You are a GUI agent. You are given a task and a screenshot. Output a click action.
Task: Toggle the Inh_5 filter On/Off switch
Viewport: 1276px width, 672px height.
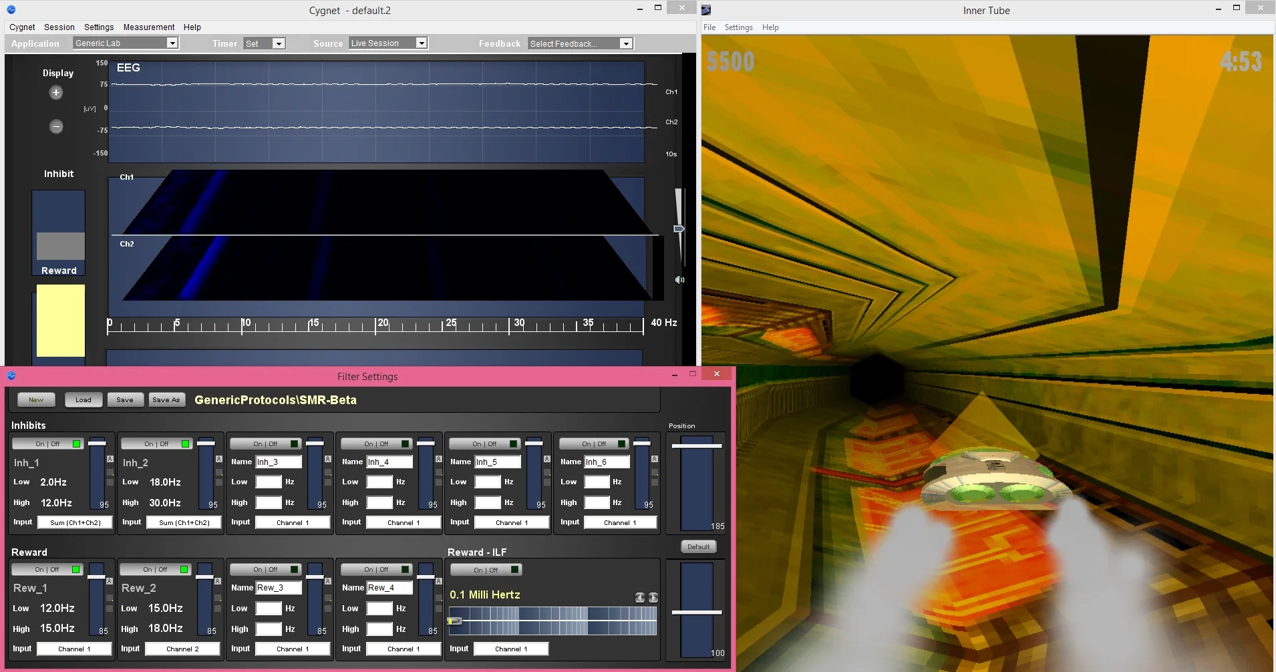click(x=484, y=444)
